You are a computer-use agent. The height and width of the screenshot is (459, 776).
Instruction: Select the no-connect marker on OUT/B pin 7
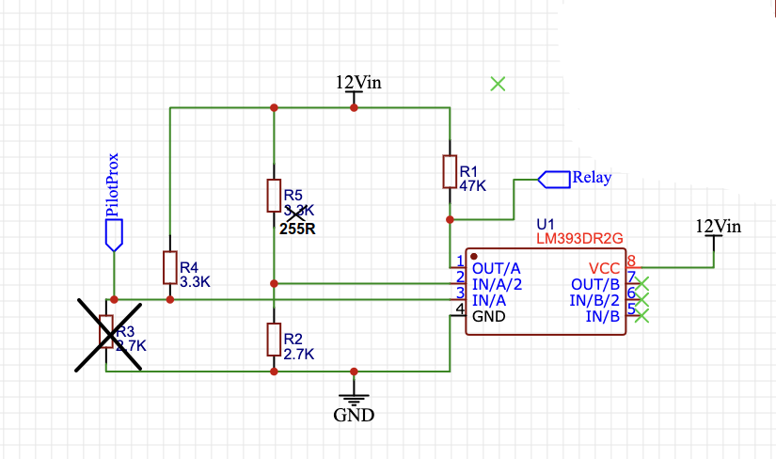(x=642, y=283)
